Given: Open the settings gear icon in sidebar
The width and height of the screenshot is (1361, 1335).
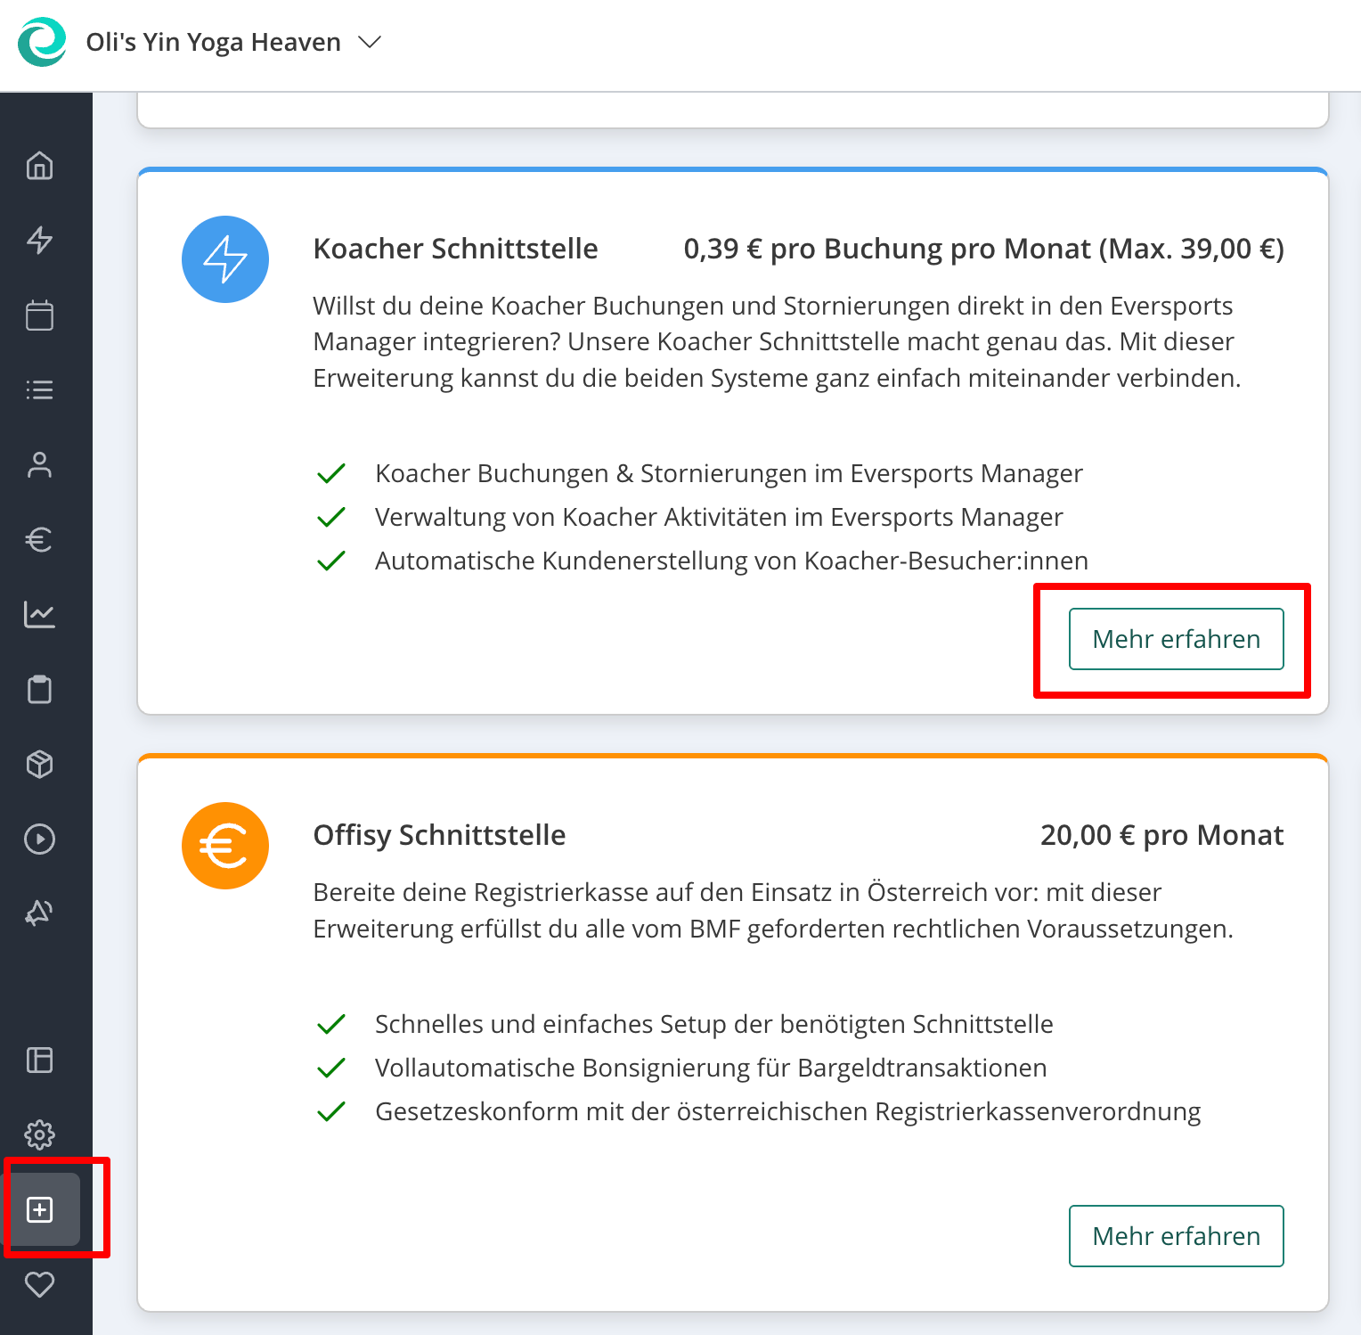Looking at the screenshot, I should tap(40, 1135).
